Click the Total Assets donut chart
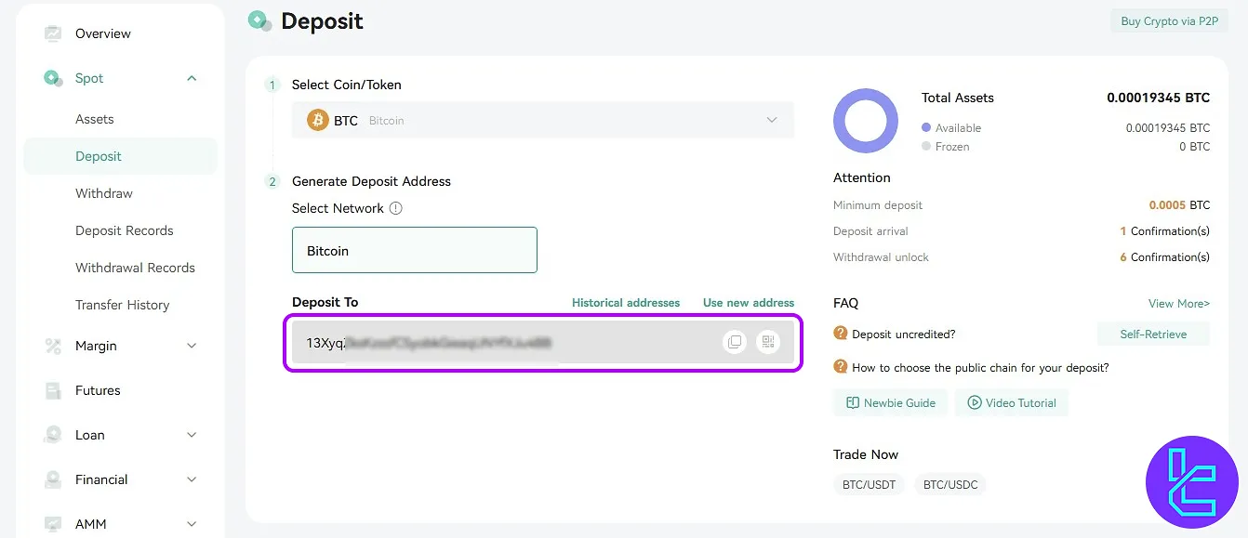The width and height of the screenshot is (1248, 538). (x=866, y=121)
